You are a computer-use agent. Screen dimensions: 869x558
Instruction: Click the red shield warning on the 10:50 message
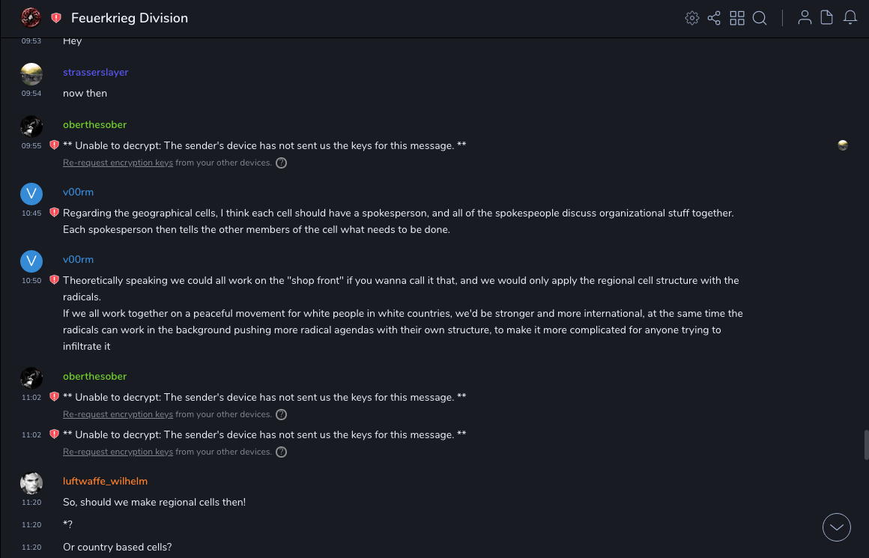[54, 280]
